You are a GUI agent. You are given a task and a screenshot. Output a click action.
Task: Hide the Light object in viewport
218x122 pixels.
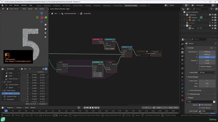tap(213, 20)
